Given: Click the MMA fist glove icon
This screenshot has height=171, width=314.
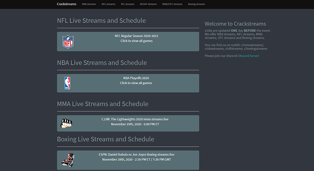Looking at the screenshot, I should (66, 123).
